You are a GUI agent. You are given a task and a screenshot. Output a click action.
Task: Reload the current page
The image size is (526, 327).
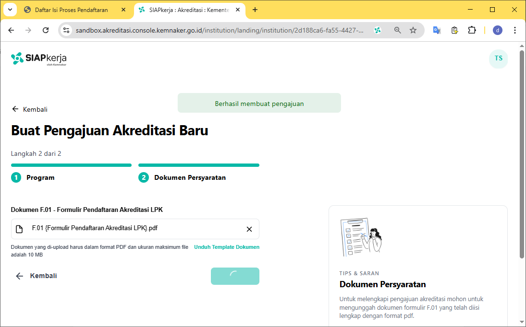tap(46, 30)
